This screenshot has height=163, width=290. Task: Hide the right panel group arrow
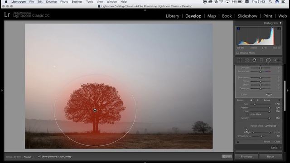coord(288,91)
